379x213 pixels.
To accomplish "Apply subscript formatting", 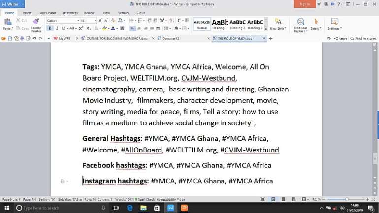I will pyautogui.click(x=88, y=28).
